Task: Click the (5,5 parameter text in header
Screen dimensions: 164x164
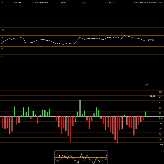Action: tap(84, 3)
